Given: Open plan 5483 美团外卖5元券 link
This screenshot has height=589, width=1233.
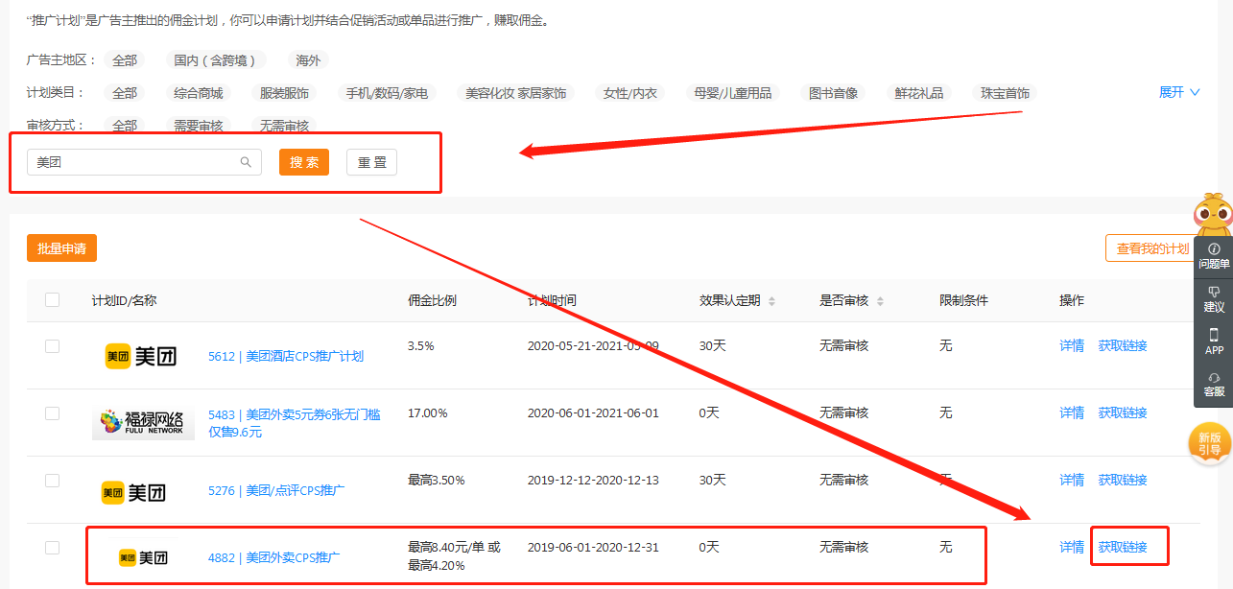Looking at the screenshot, I should 295,423.
